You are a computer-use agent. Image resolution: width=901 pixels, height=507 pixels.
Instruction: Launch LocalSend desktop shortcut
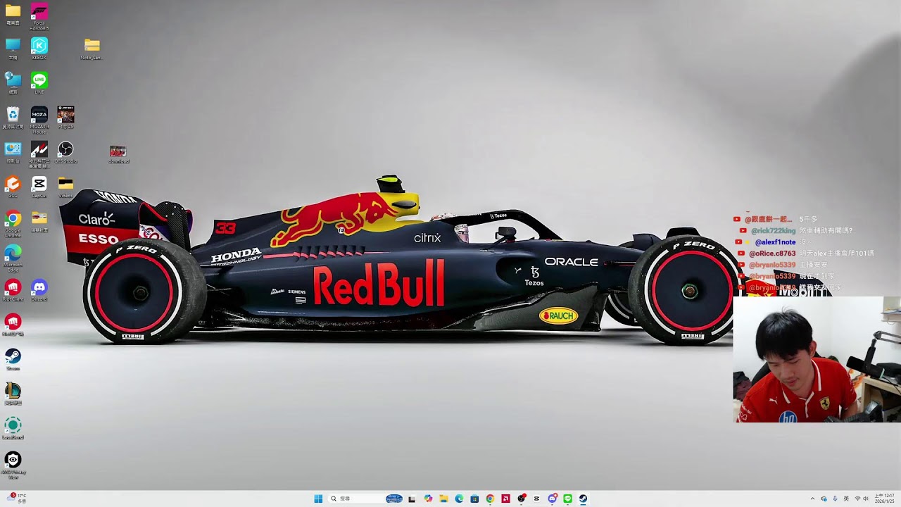pyautogui.click(x=13, y=428)
